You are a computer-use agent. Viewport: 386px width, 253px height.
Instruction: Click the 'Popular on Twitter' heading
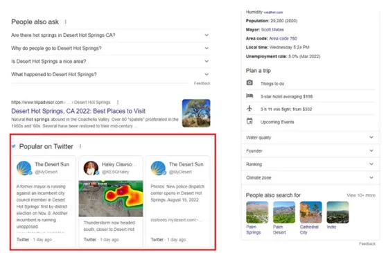pos(46,147)
